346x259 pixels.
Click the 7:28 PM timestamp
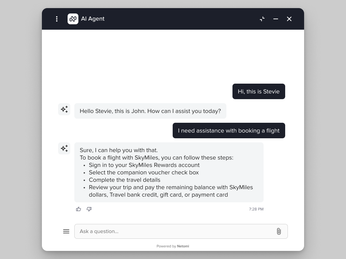pos(256,209)
